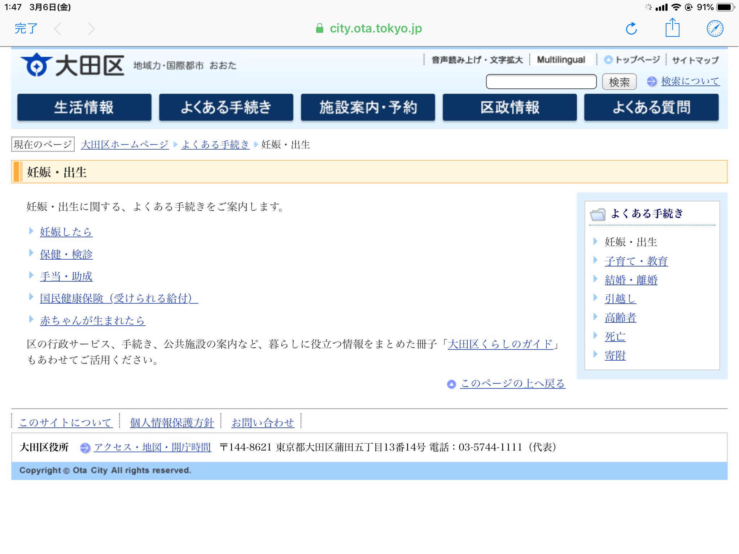Tap the browser back arrow
Screen dimensions: 739x554
pos(58,29)
